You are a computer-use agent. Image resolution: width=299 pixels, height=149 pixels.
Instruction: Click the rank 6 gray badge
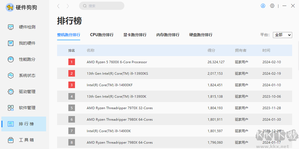(x=72, y=119)
